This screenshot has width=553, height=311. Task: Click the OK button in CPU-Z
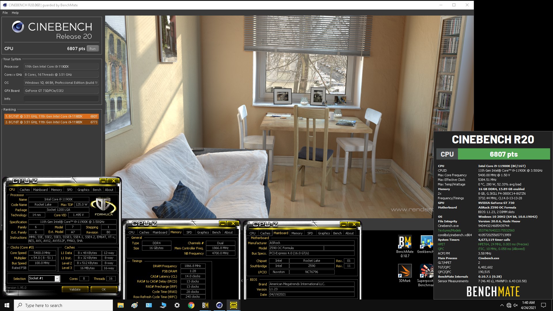point(104,289)
